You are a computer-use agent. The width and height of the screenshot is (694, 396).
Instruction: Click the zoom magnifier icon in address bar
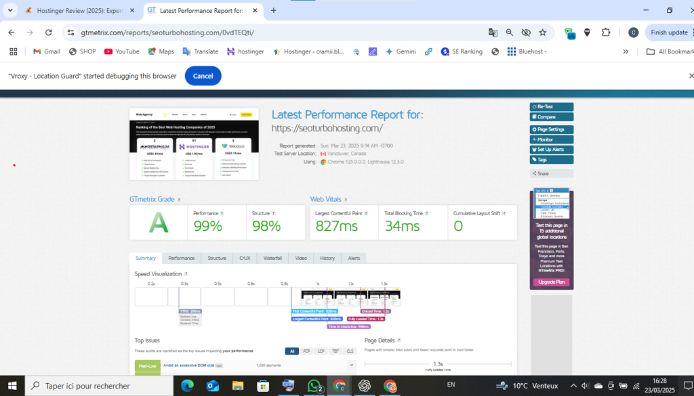[510, 32]
